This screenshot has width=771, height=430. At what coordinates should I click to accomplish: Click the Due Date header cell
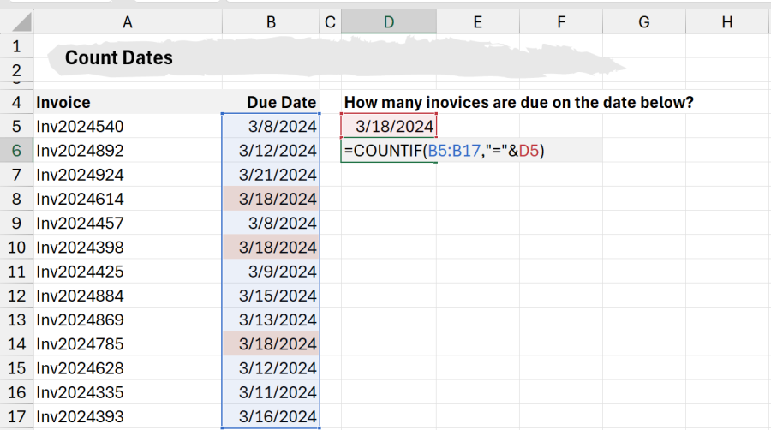pyautogui.click(x=271, y=102)
